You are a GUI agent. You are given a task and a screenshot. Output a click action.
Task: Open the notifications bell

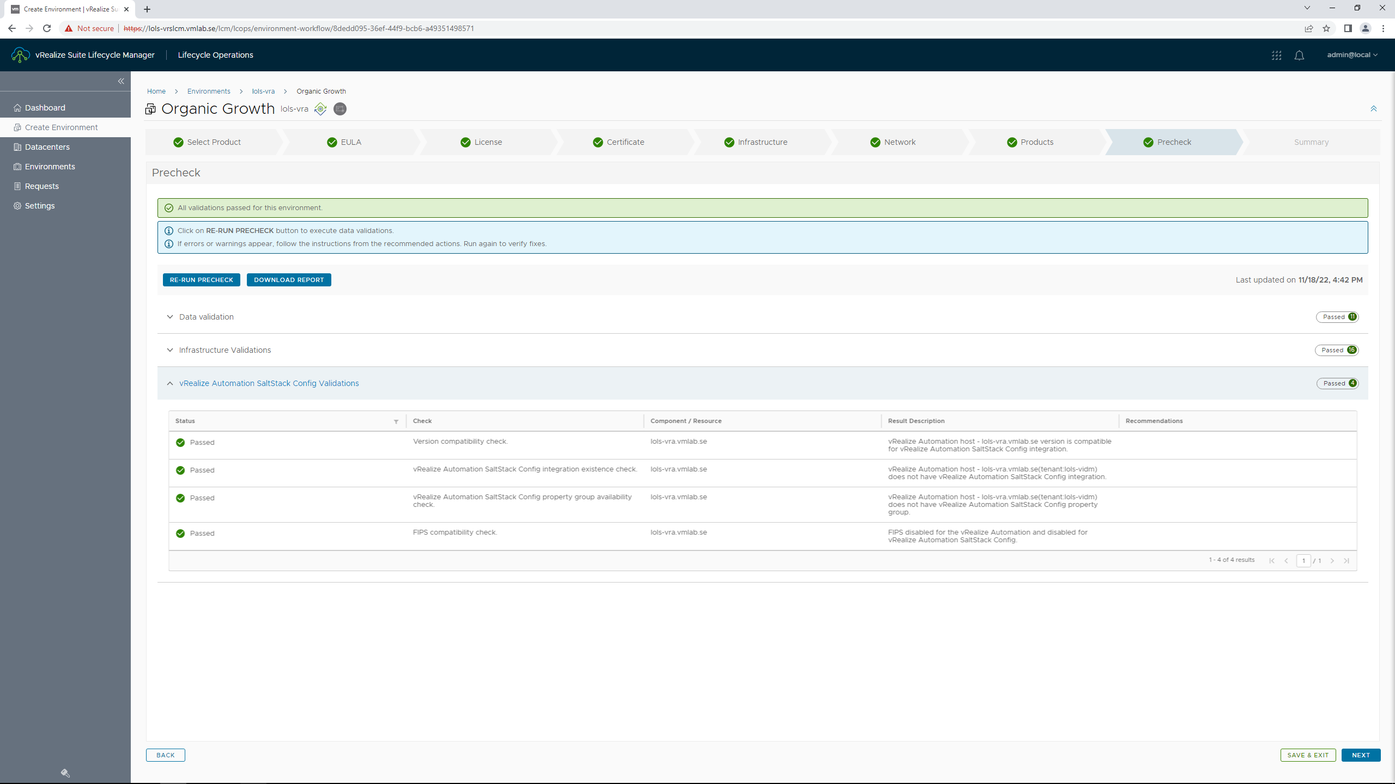pyautogui.click(x=1299, y=55)
